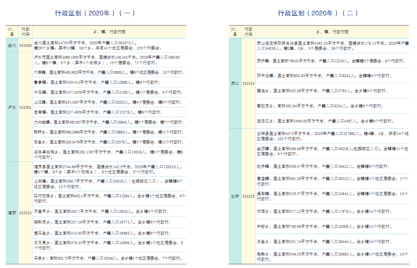Select the 兰坪 county name cell

coord(235,196)
